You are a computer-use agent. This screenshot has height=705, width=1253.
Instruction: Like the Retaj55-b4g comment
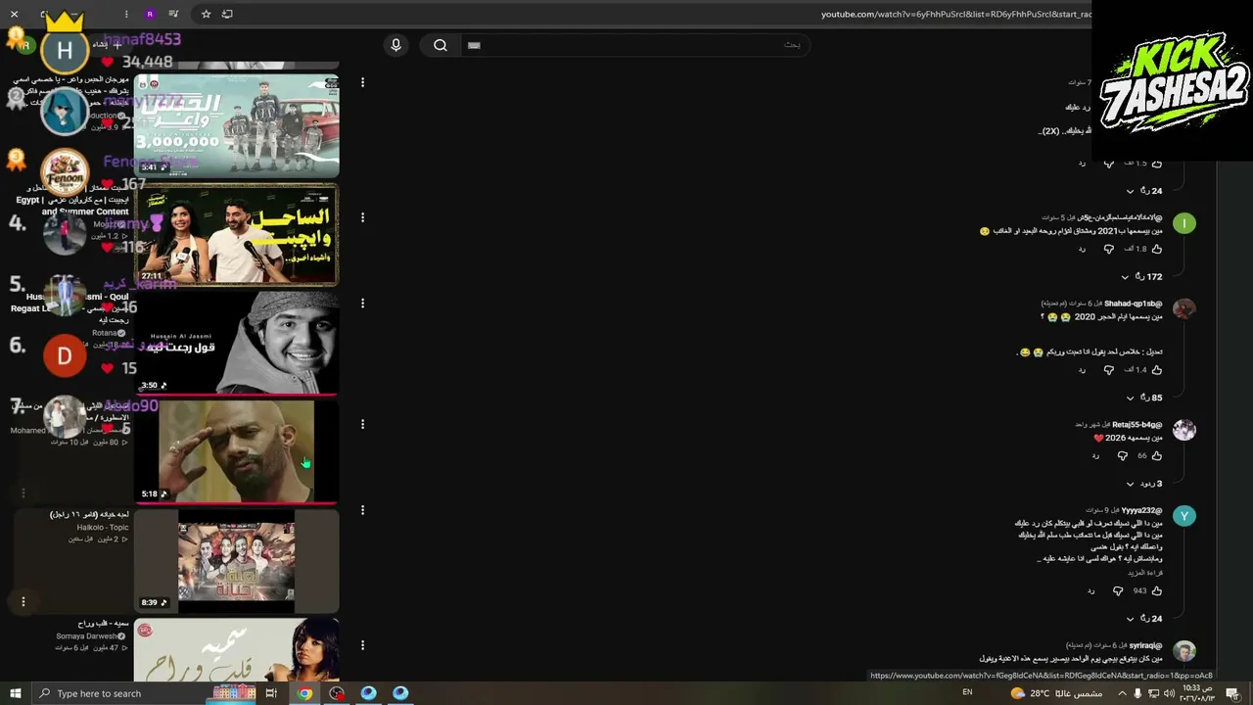coord(1157,455)
